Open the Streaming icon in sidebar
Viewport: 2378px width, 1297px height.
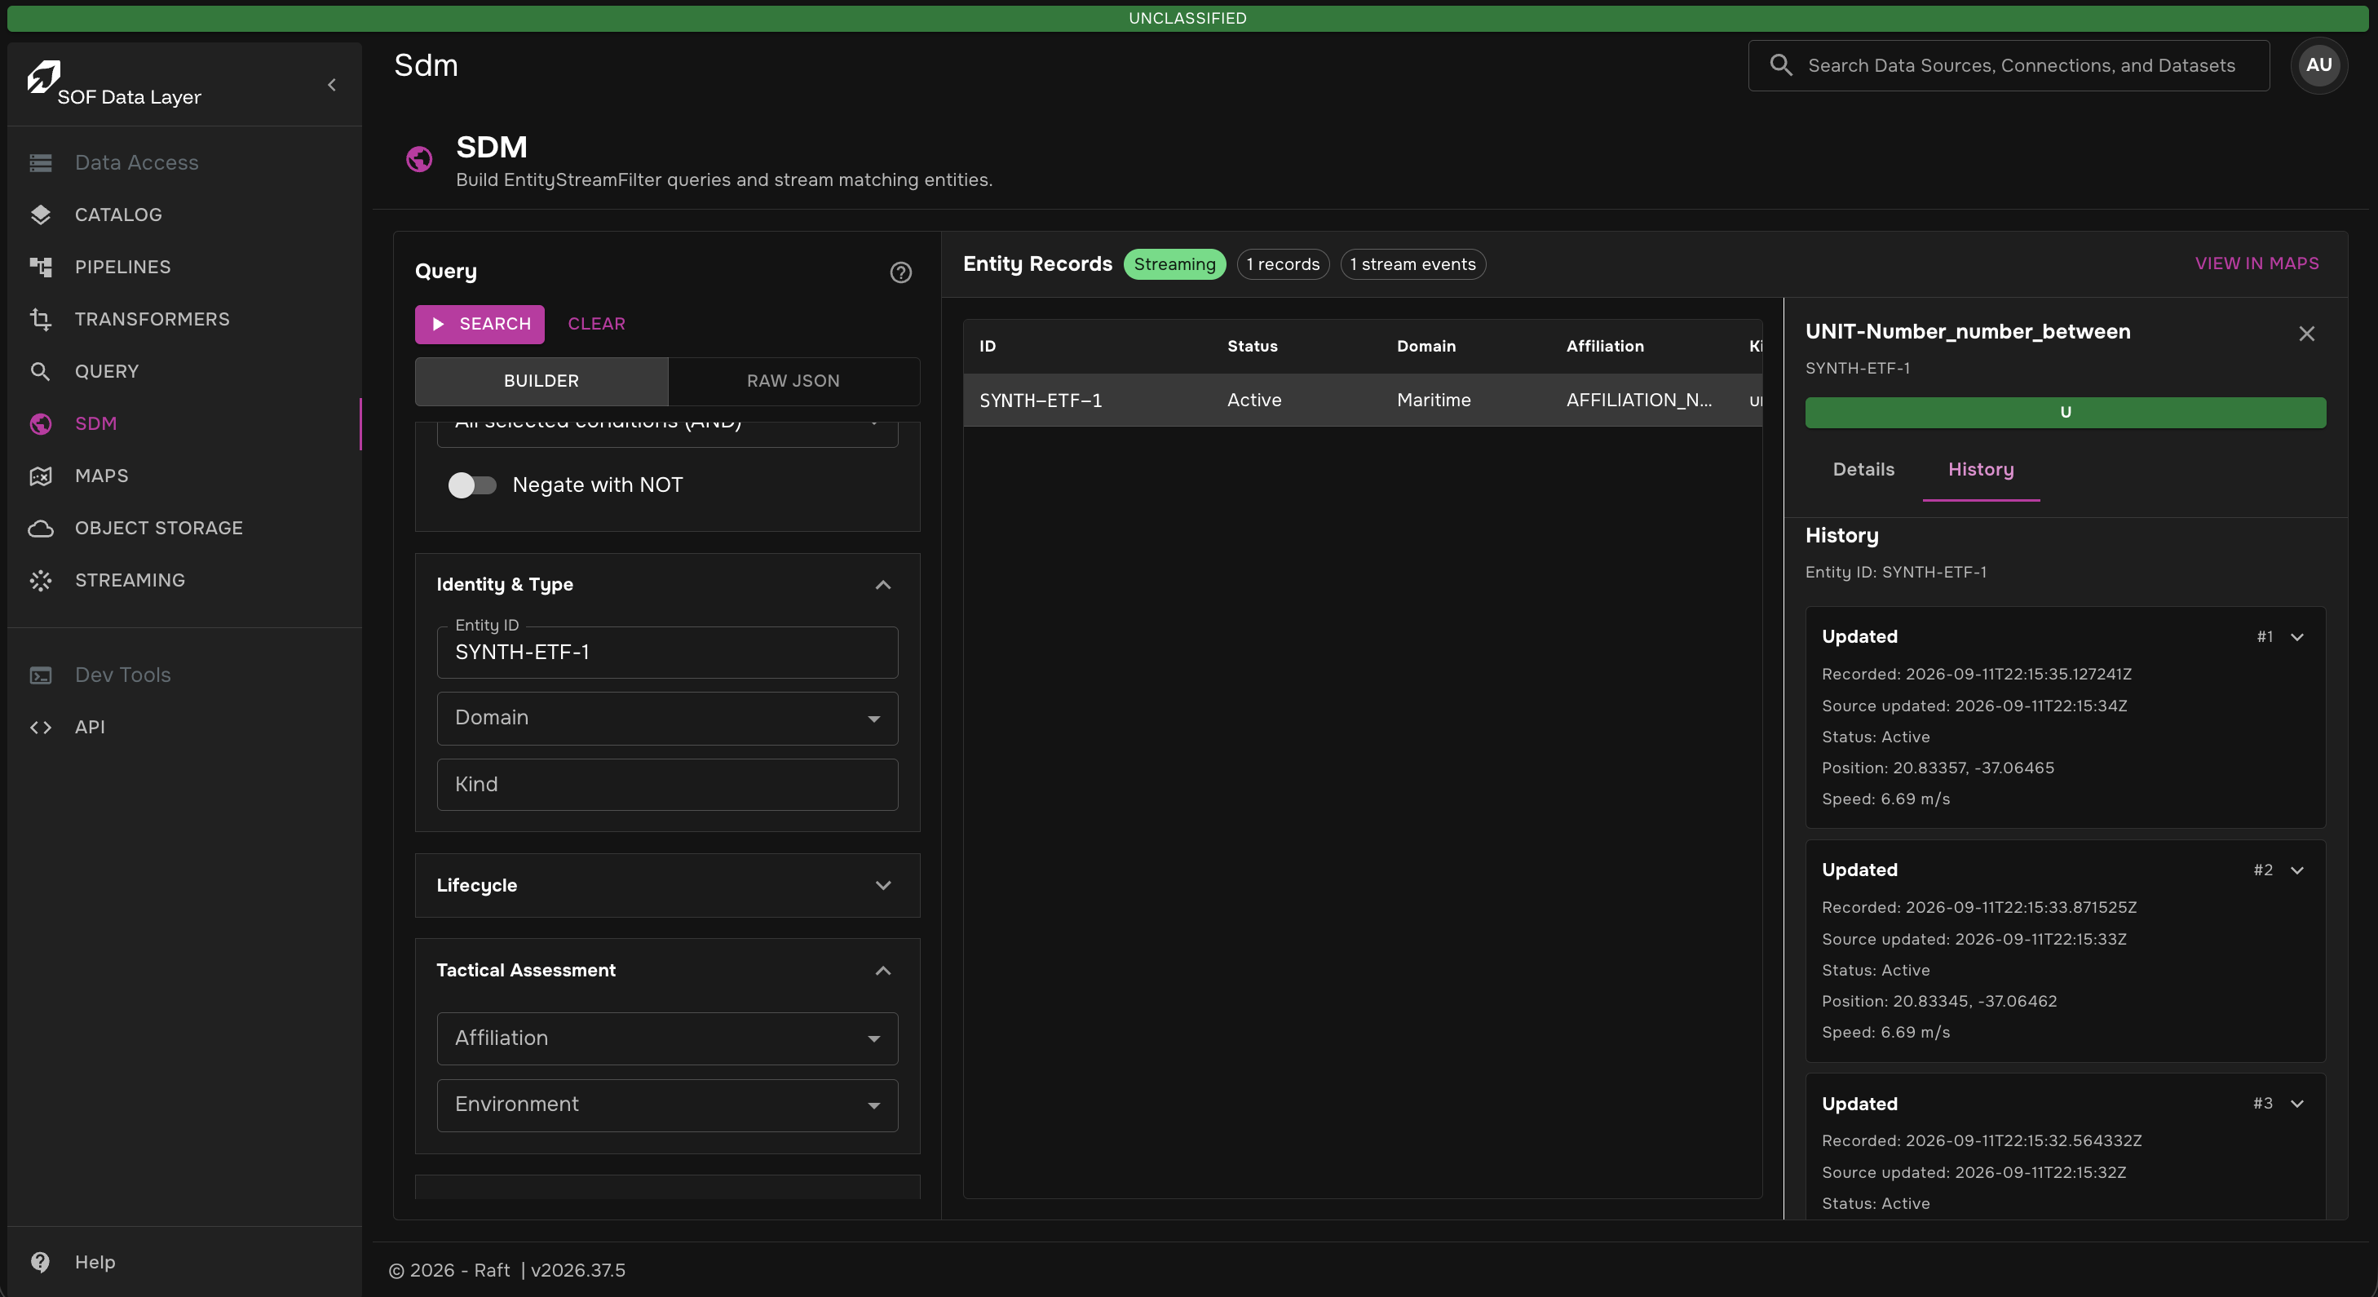(41, 581)
